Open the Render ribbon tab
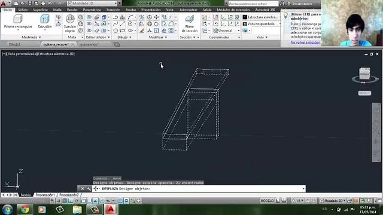The height and width of the screenshot is (215, 383). coord(72,10)
